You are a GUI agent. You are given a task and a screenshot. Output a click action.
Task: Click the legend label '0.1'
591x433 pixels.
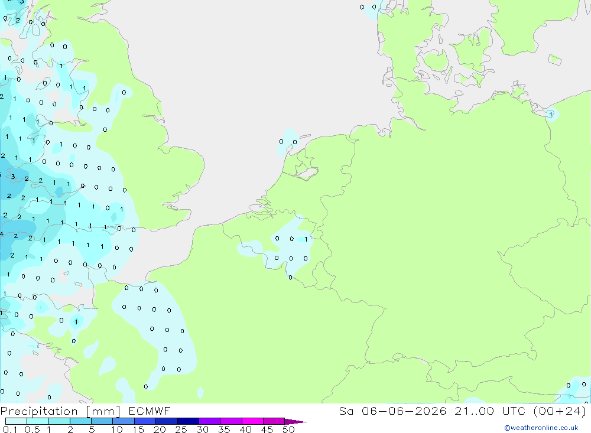10,429
